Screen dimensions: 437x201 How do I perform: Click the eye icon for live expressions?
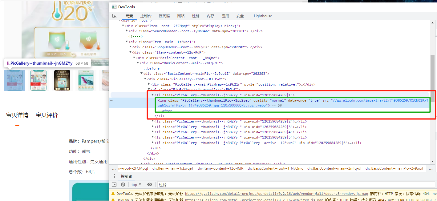(150, 185)
